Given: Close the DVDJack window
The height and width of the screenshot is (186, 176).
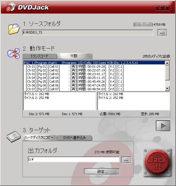Looking at the screenshot, I should (x=167, y=8).
